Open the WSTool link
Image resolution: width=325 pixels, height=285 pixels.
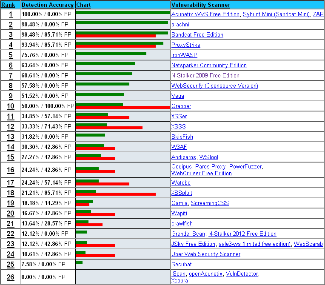pos(209,157)
